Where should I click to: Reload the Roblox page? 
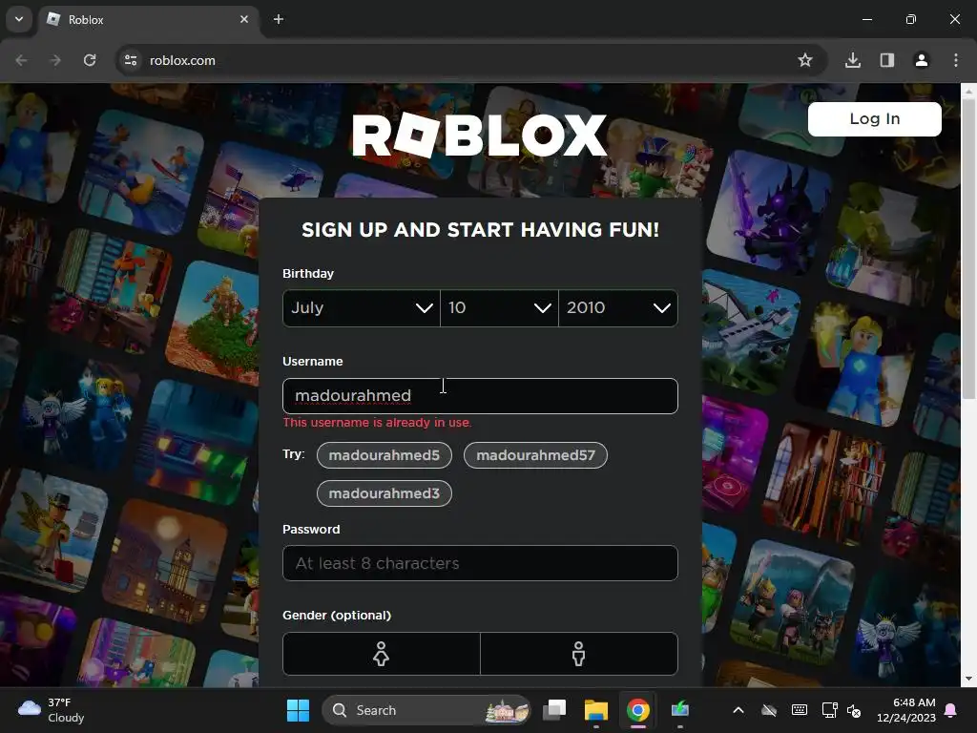click(90, 60)
